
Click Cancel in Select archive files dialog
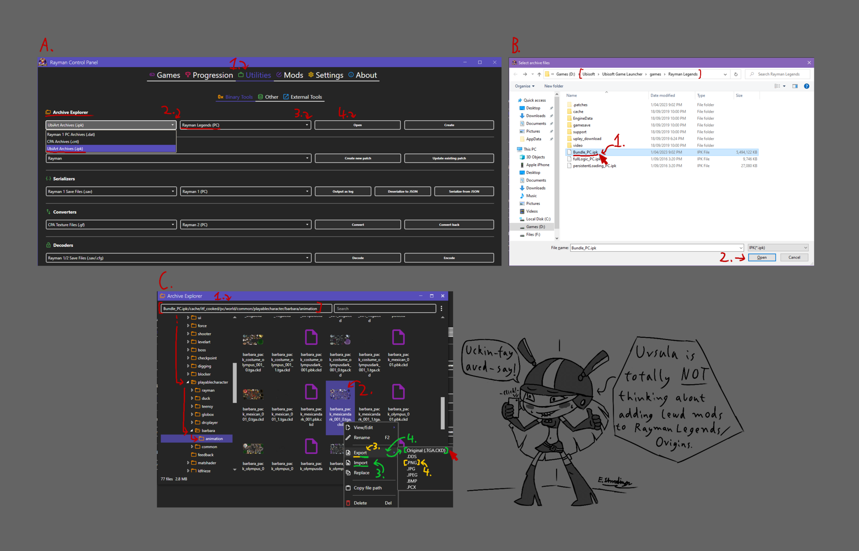(x=794, y=258)
